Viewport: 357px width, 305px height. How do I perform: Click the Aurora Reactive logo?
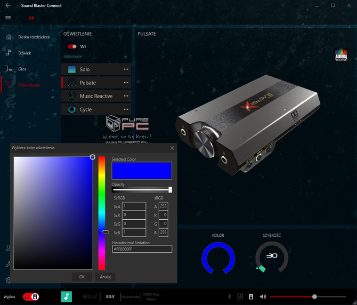pos(341,54)
